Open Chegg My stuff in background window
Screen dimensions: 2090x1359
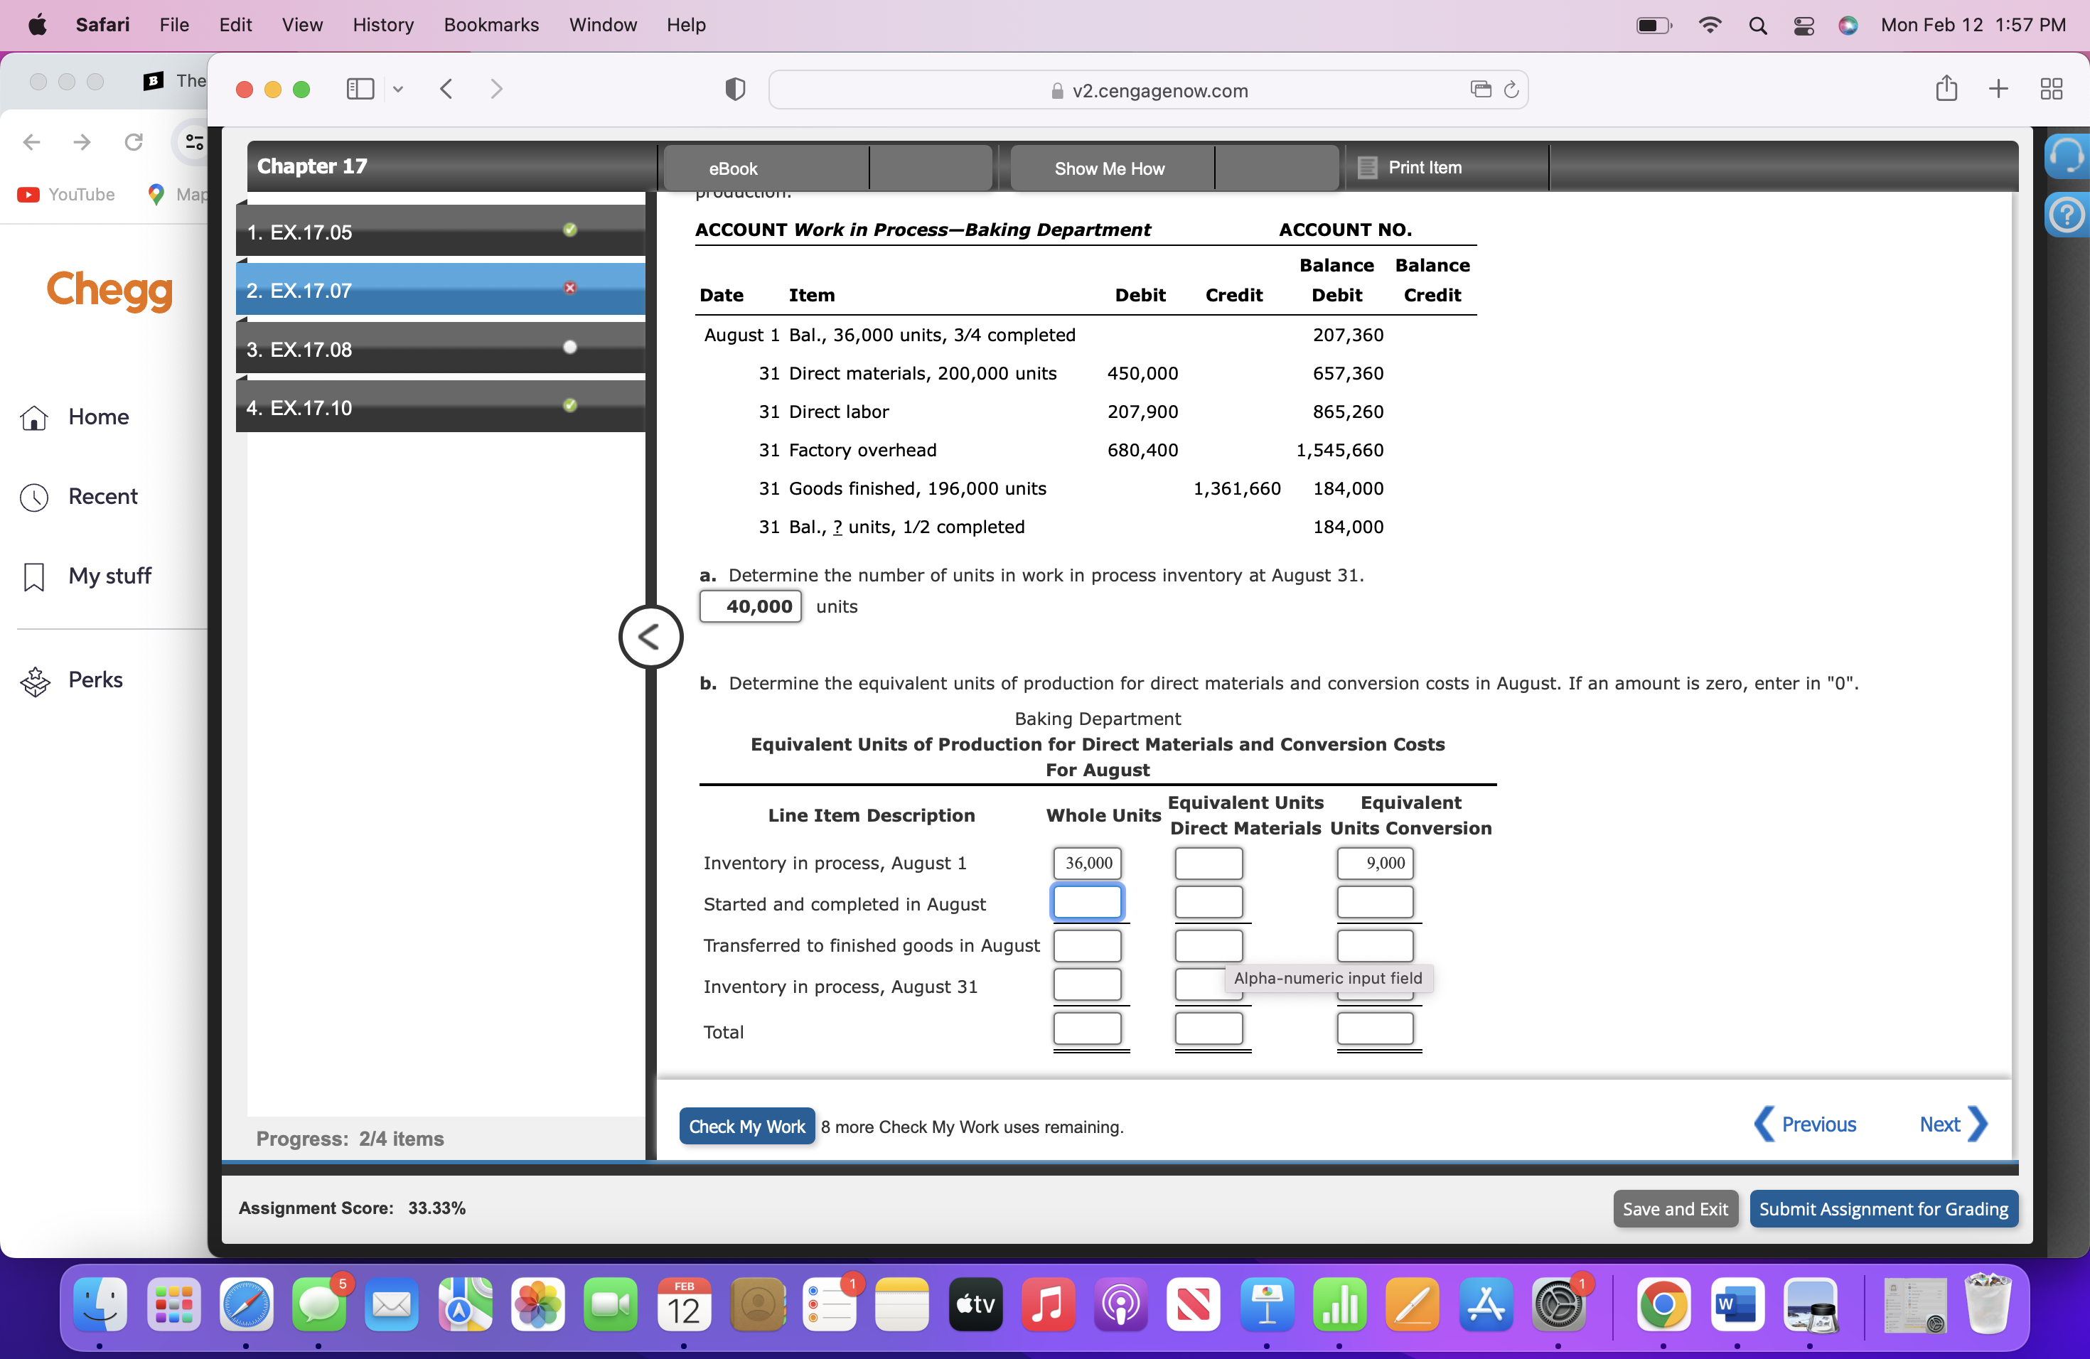pyautogui.click(x=86, y=575)
